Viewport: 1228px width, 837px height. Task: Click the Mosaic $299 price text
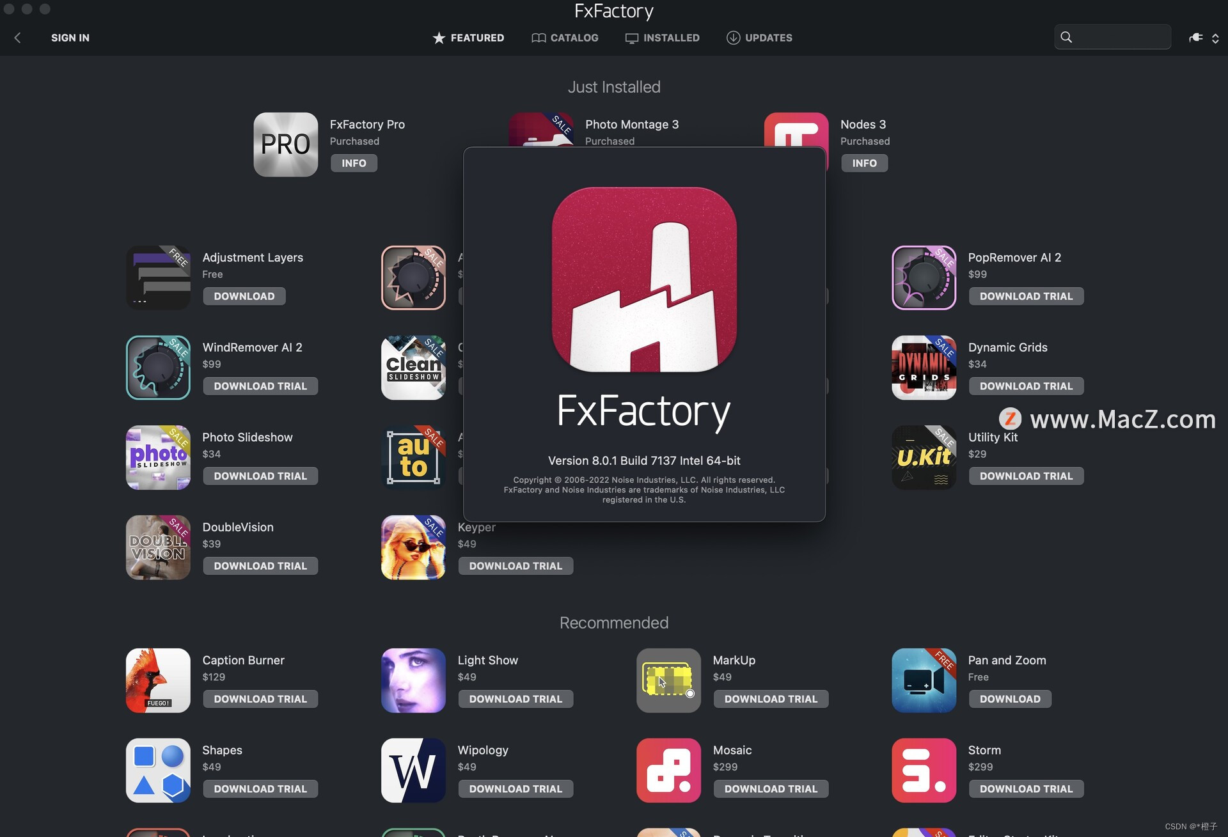pyautogui.click(x=725, y=767)
